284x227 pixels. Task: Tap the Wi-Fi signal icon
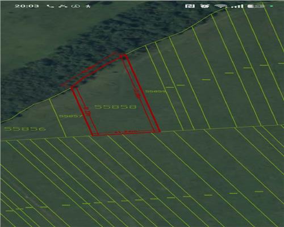click(221, 6)
